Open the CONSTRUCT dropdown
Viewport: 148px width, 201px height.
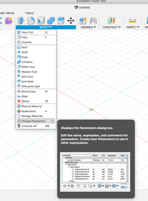pyautogui.click(x=112, y=27)
